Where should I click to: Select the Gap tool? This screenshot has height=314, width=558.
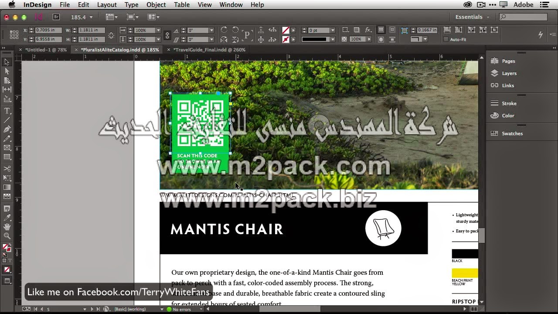point(7,89)
